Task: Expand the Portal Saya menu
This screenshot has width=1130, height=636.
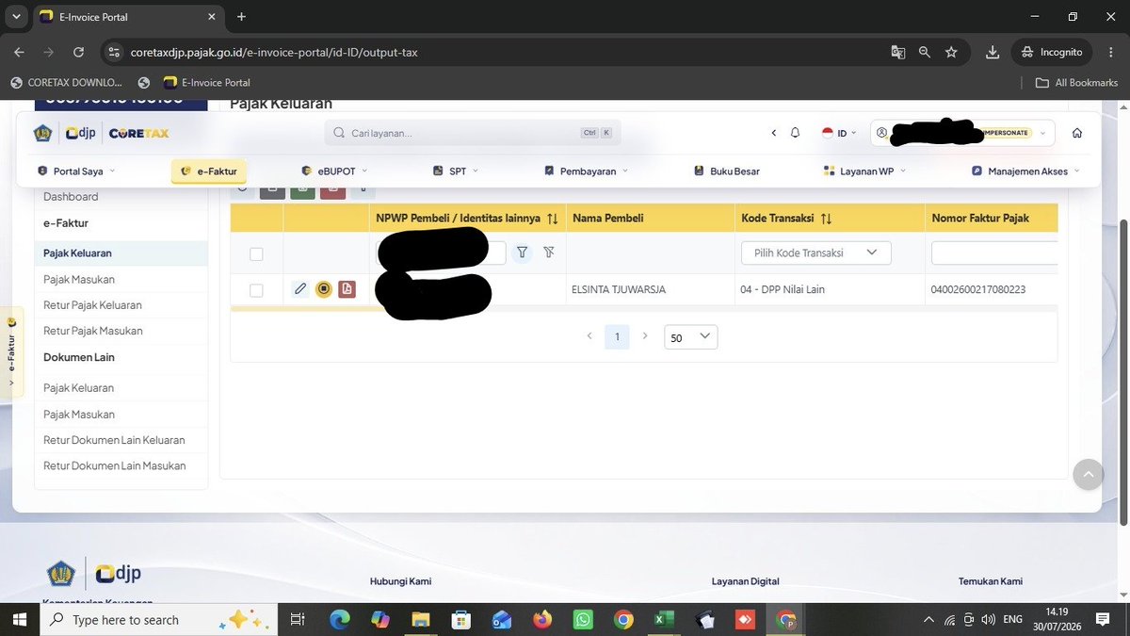Action: point(75,171)
